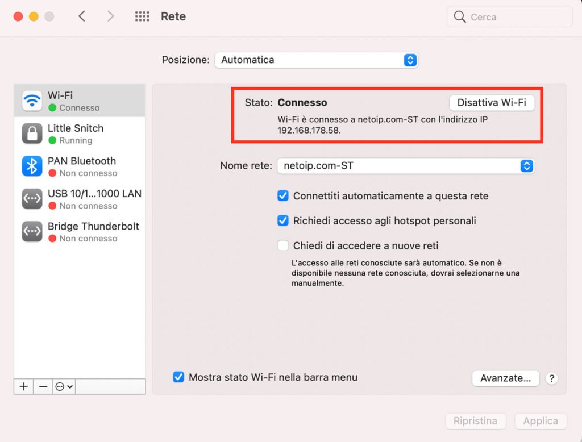Viewport: 582px width, 442px height.
Task: Click the plus button to add service
Action: [24, 386]
